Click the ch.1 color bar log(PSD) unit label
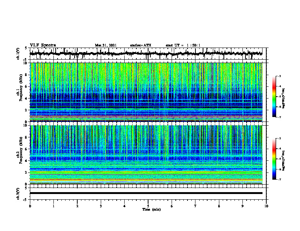300x231 pixels. 284,98
